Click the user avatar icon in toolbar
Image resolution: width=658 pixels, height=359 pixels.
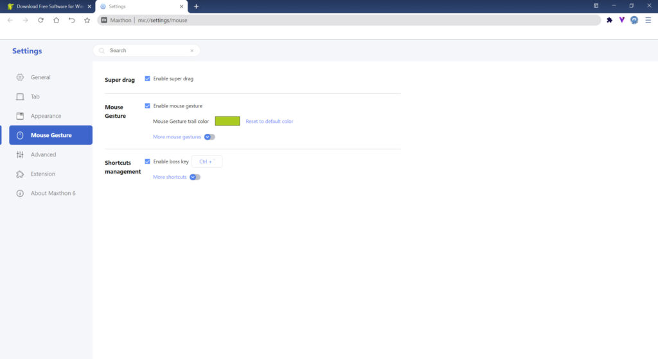click(x=634, y=20)
